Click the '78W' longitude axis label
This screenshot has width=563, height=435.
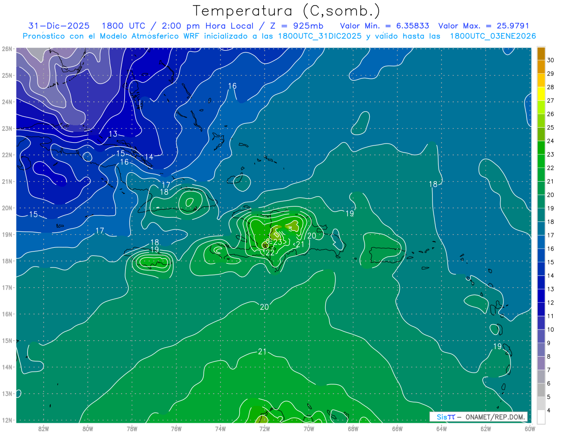132,428
